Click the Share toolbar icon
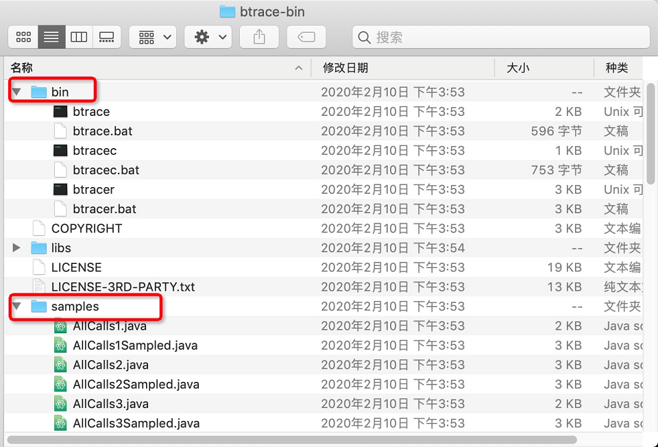 (259, 37)
